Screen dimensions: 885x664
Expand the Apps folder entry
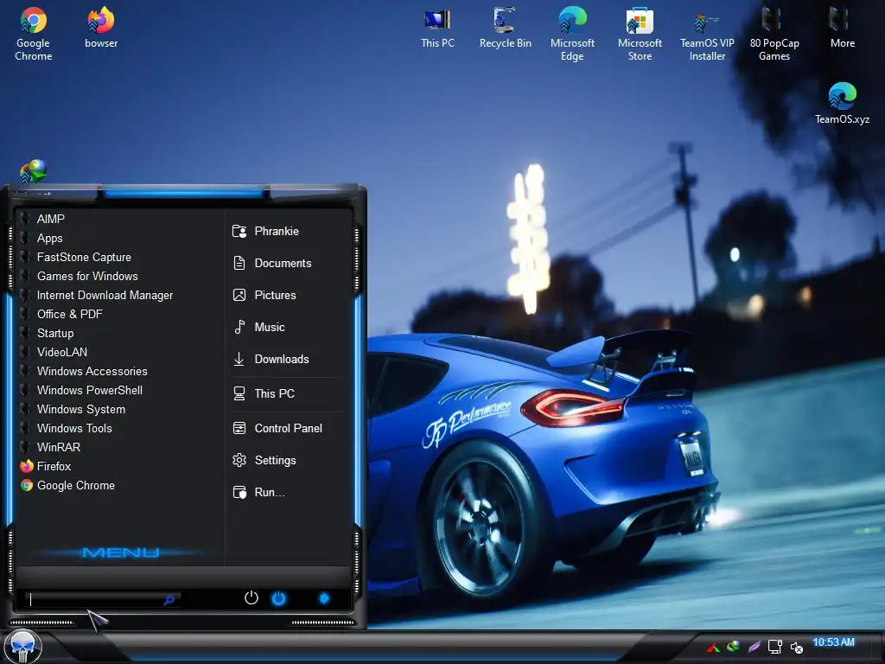pyautogui.click(x=118, y=239)
